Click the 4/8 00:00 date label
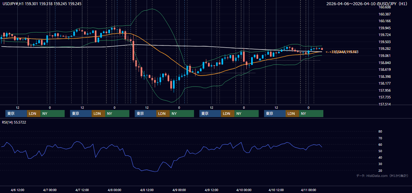The image size is (412, 193). (x=114, y=190)
